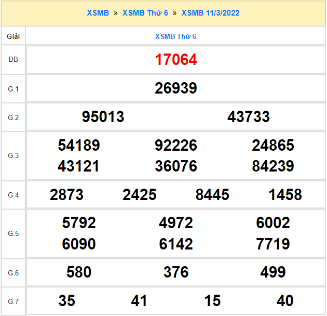Viewport: 327px width, 316px height.
Task: Click the ĐB row label
Action: point(13,60)
